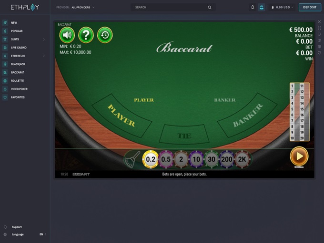Open the All Providers dropdown
The height and width of the screenshot is (243, 324).
(82, 8)
